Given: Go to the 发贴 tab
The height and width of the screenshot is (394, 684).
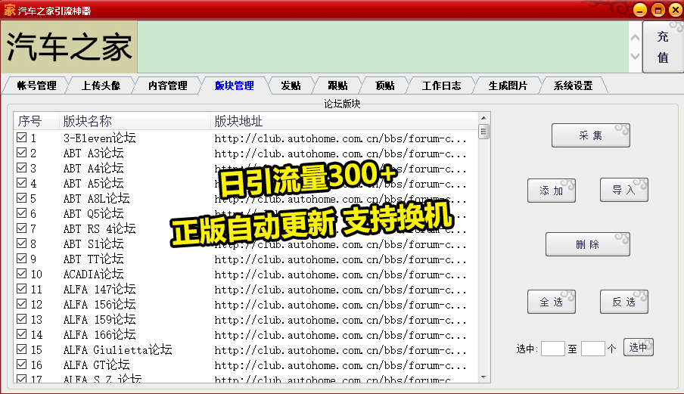Looking at the screenshot, I should coord(291,85).
